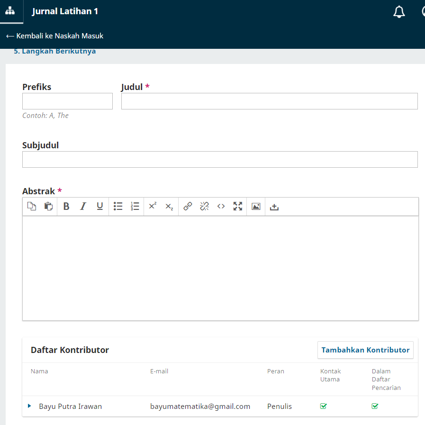Click Copy icon in Abstrak toolbar

32,207
